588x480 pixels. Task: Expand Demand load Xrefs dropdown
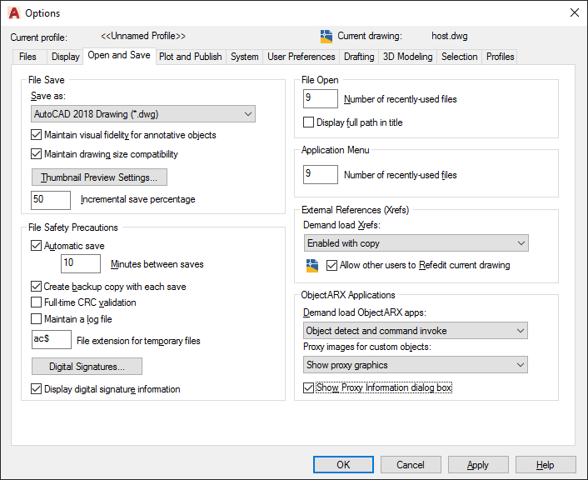416,243
